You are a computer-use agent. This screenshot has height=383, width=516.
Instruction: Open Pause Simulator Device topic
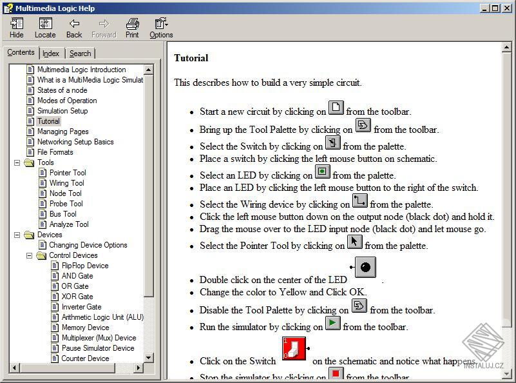tap(98, 348)
